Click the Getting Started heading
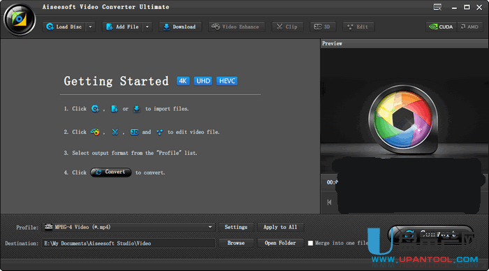This screenshot has height=271, width=489. (117, 81)
